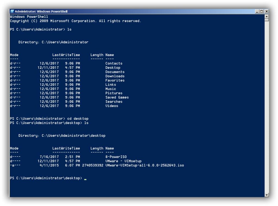This screenshot has height=206, width=278.
Task: Click the VMware-VIMSetup-all-6.0.0-2562643.iso file name
Action: [x=144, y=165]
